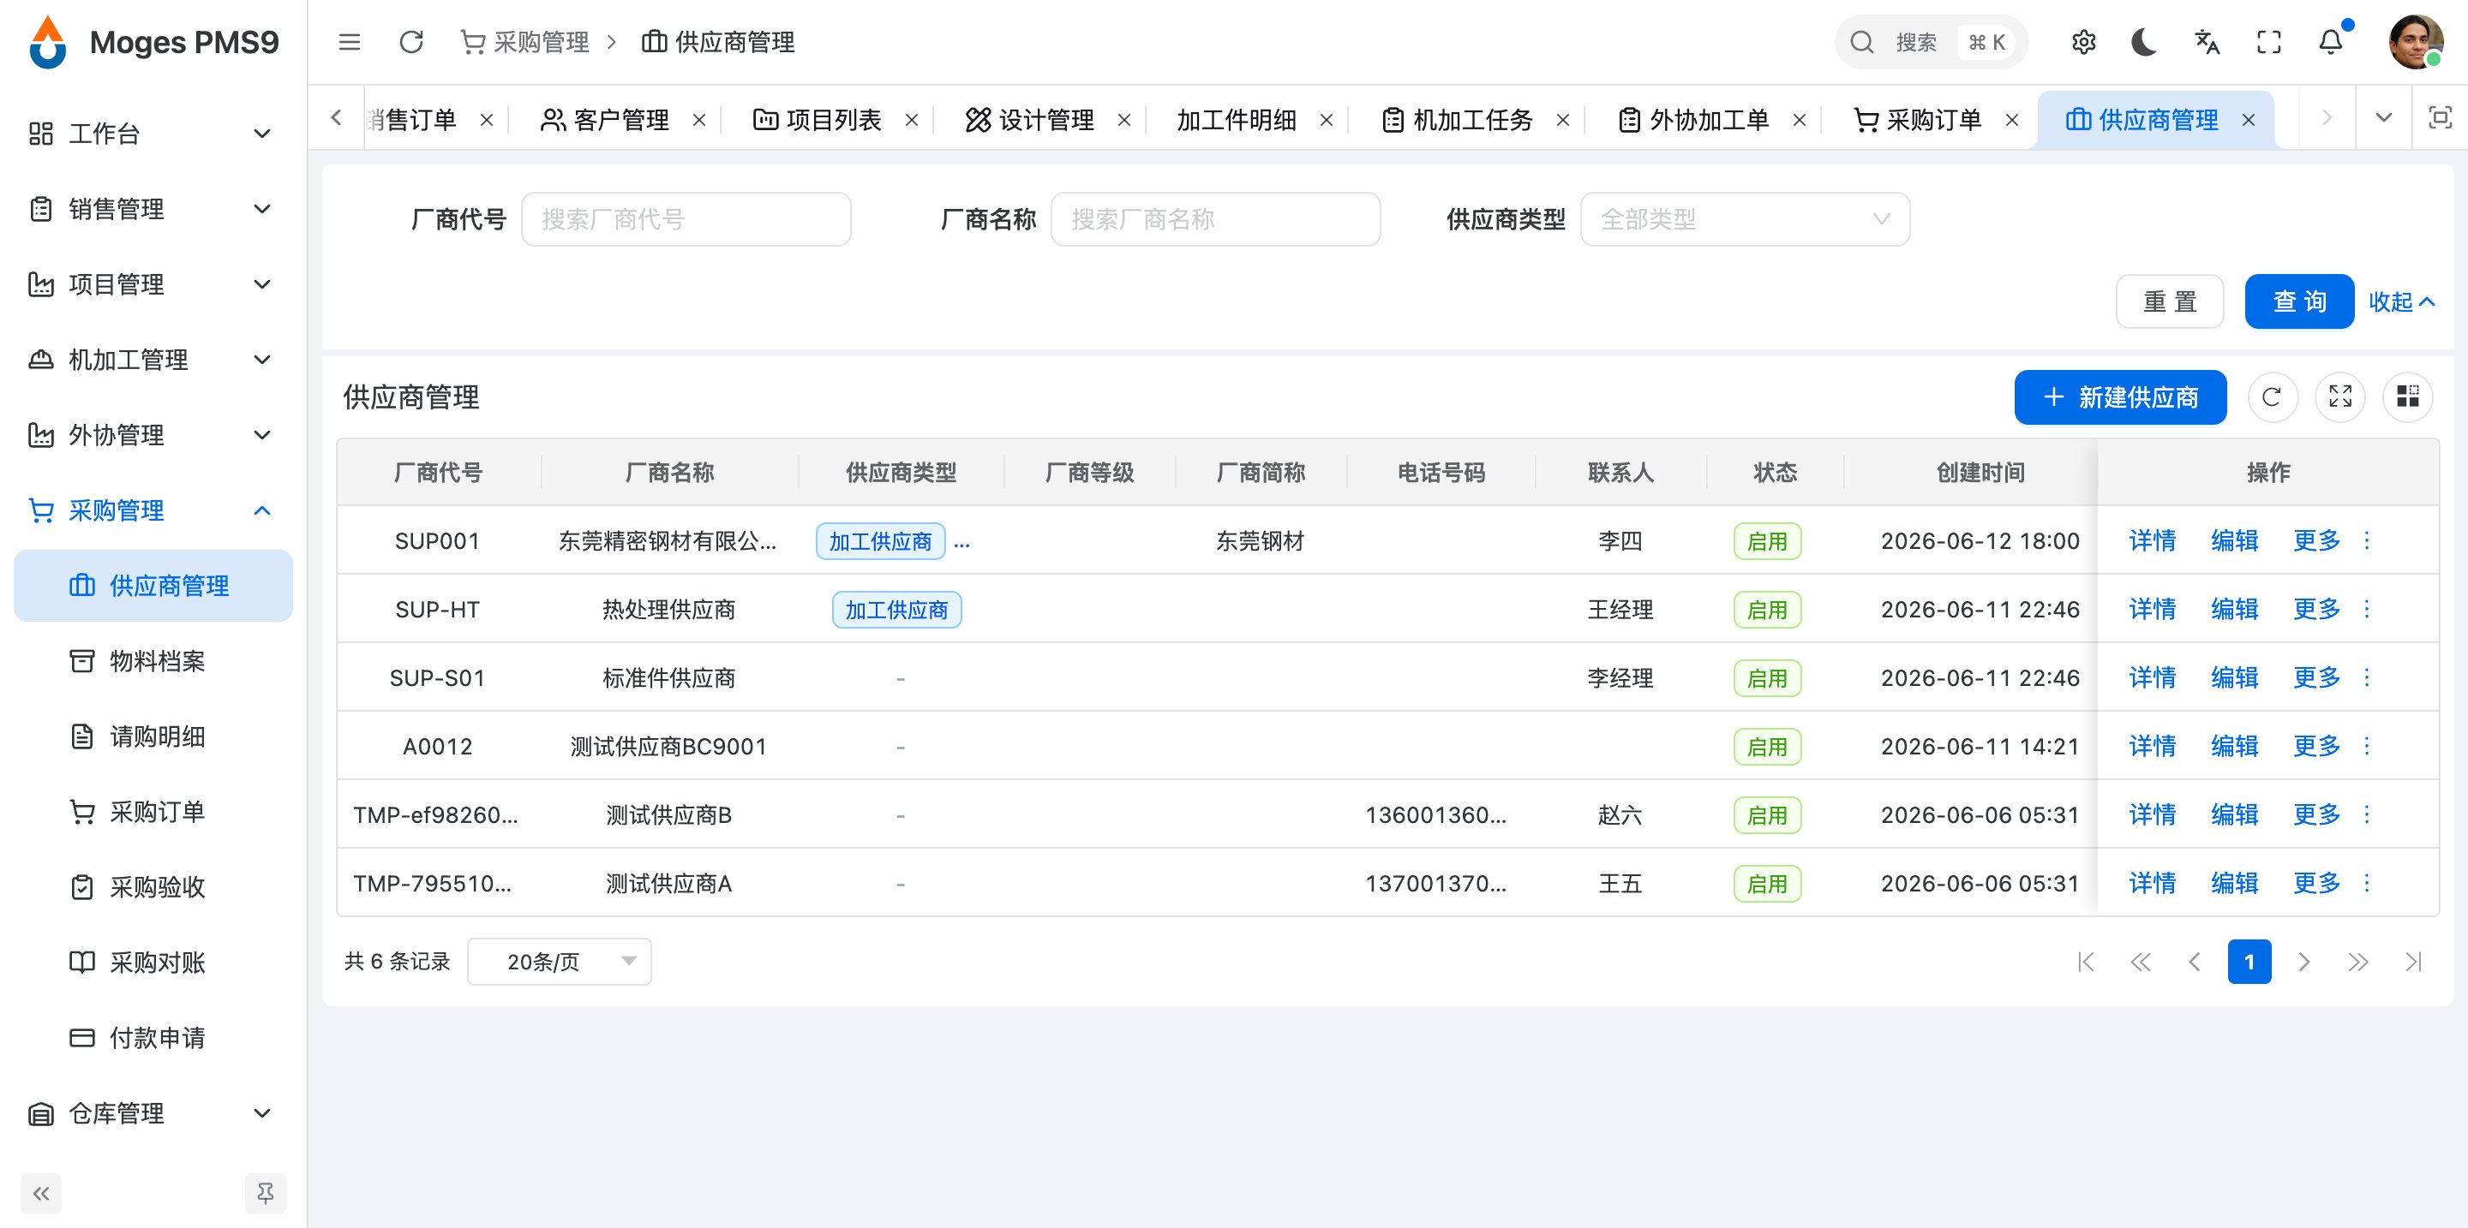Open the global 搜索 box
The image size is (2468, 1228).
tap(1930, 42)
